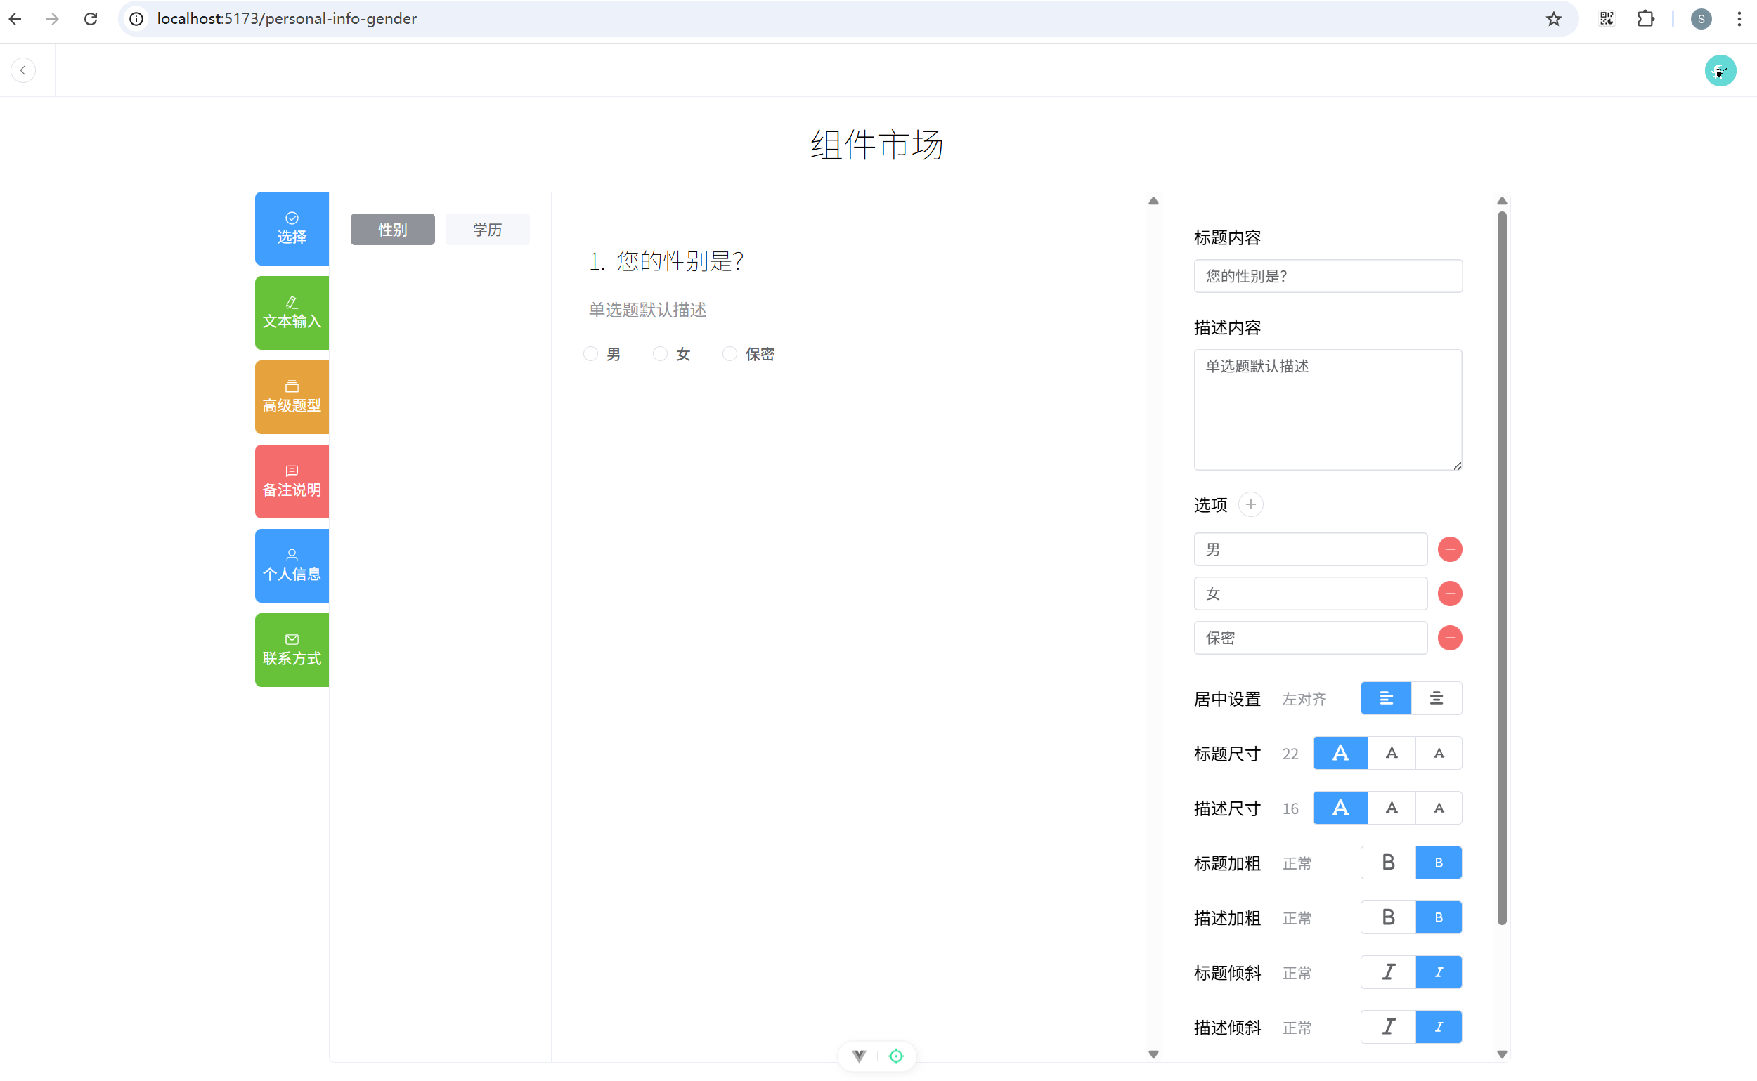Delete the 保密 option using its minus icon
Image resolution: width=1757 pixels, height=1081 pixels.
click(1449, 638)
